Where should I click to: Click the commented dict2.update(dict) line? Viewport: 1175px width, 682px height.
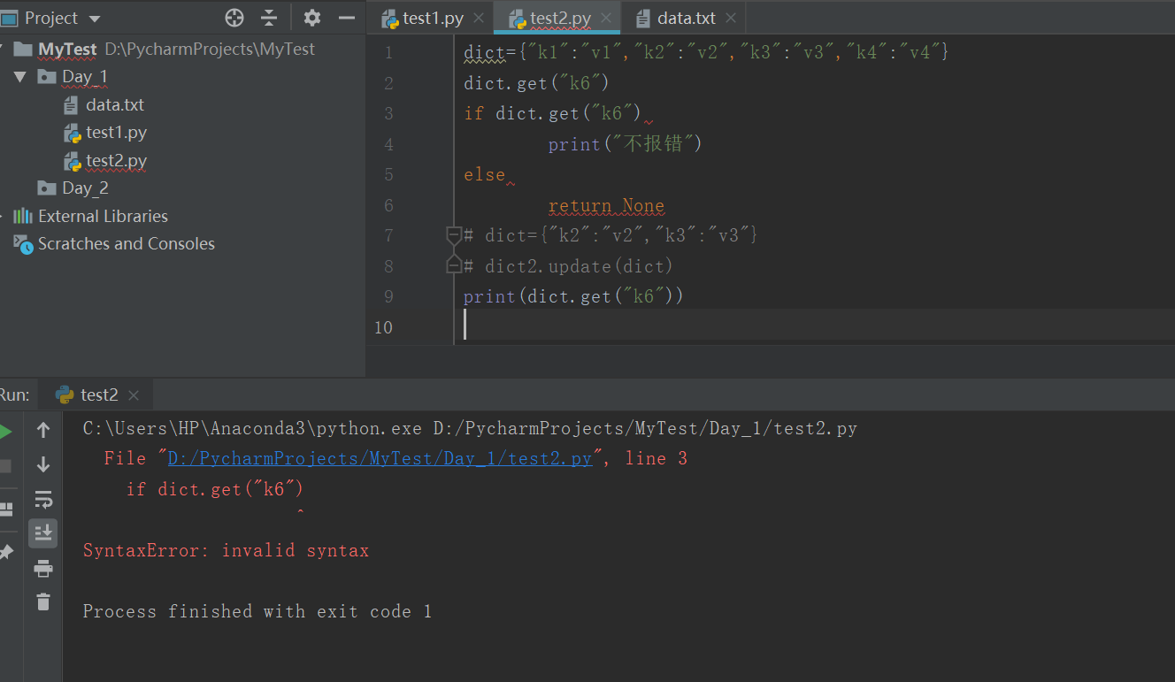tap(569, 265)
